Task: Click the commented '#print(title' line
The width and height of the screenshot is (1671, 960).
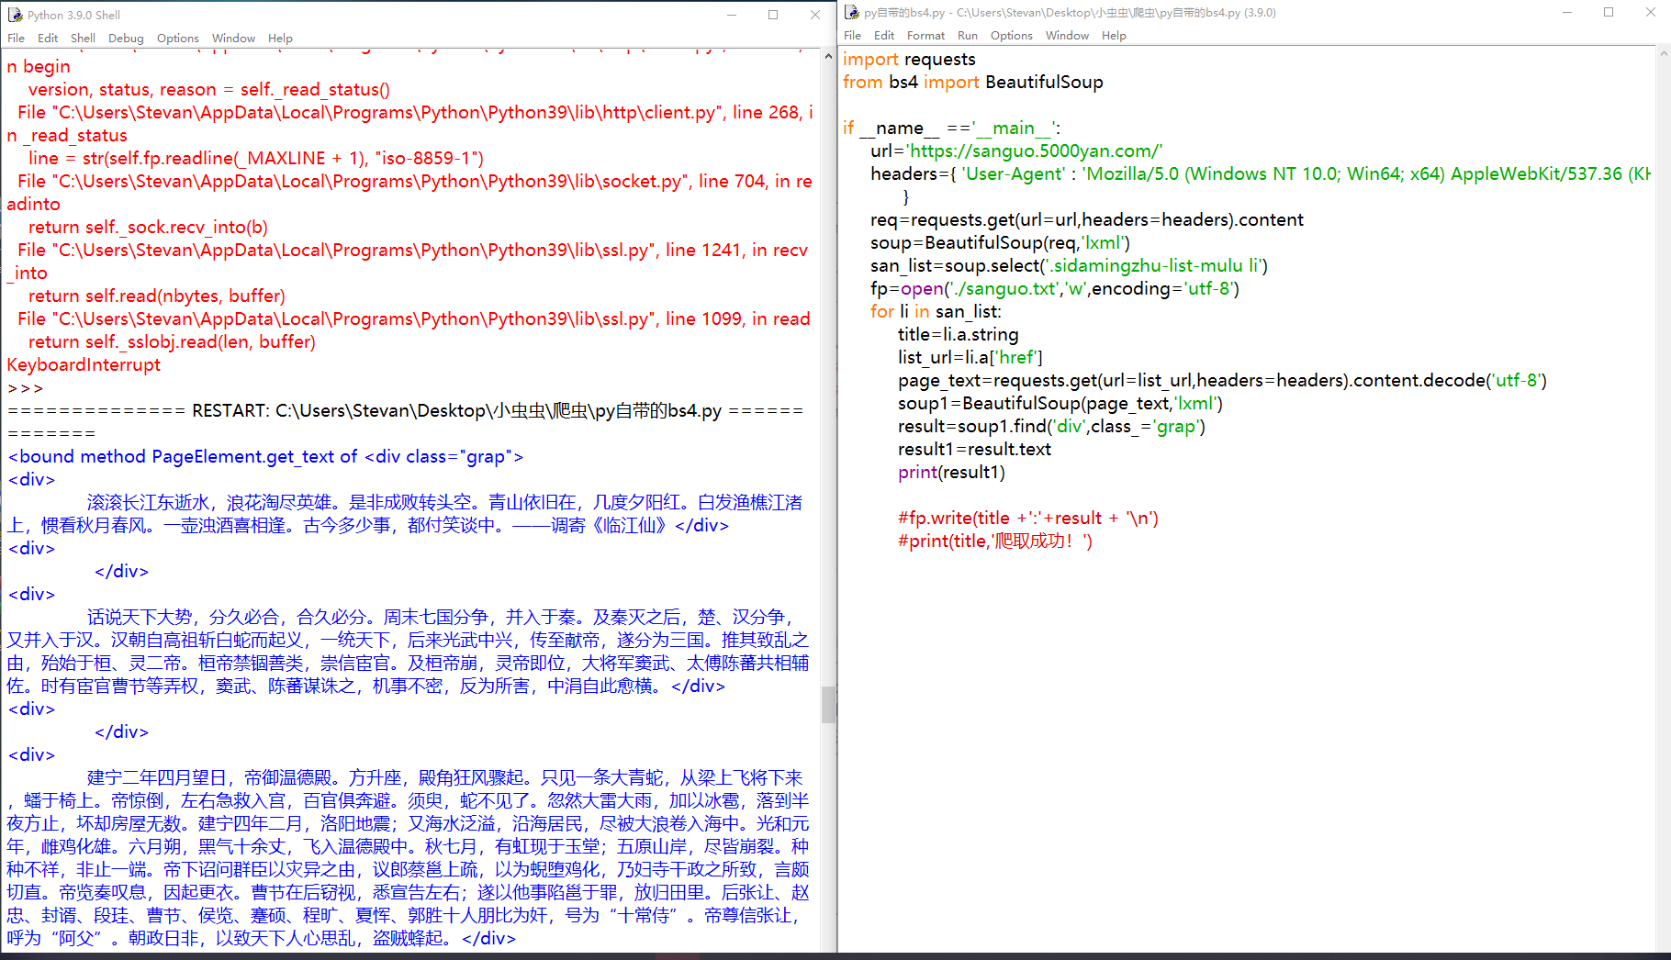Action: click(995, 541)
